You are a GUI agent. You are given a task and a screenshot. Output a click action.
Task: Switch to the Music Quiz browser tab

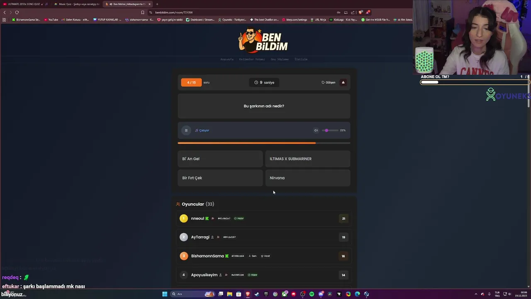(x=77, y=4)
